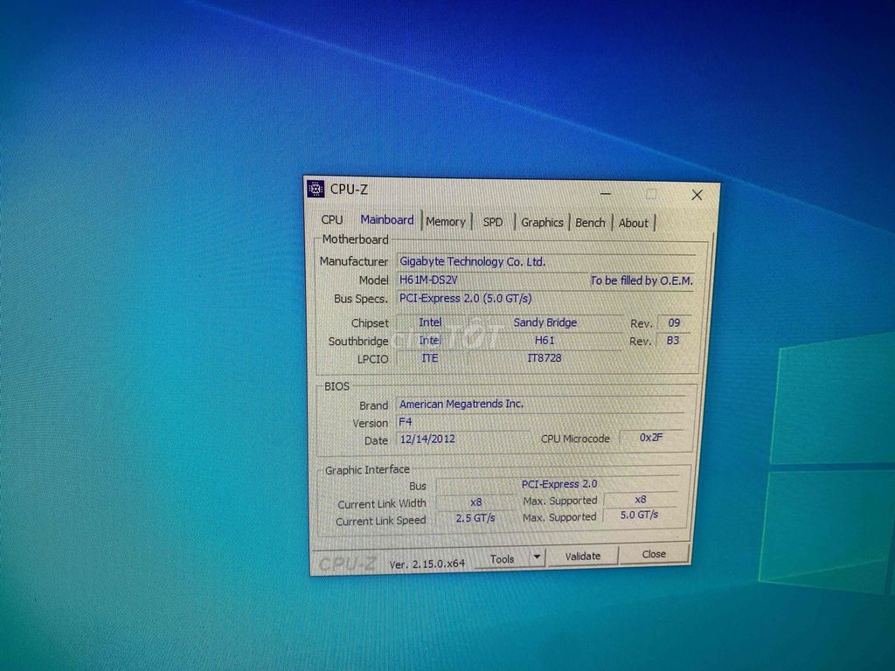
Task: Open the About tab
Action: 633,223
